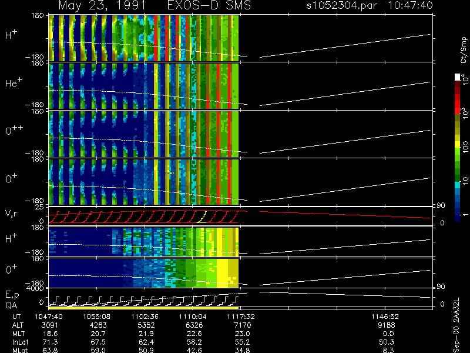
Task: Click the InLat value "62.4"
Action: [145, 342]
